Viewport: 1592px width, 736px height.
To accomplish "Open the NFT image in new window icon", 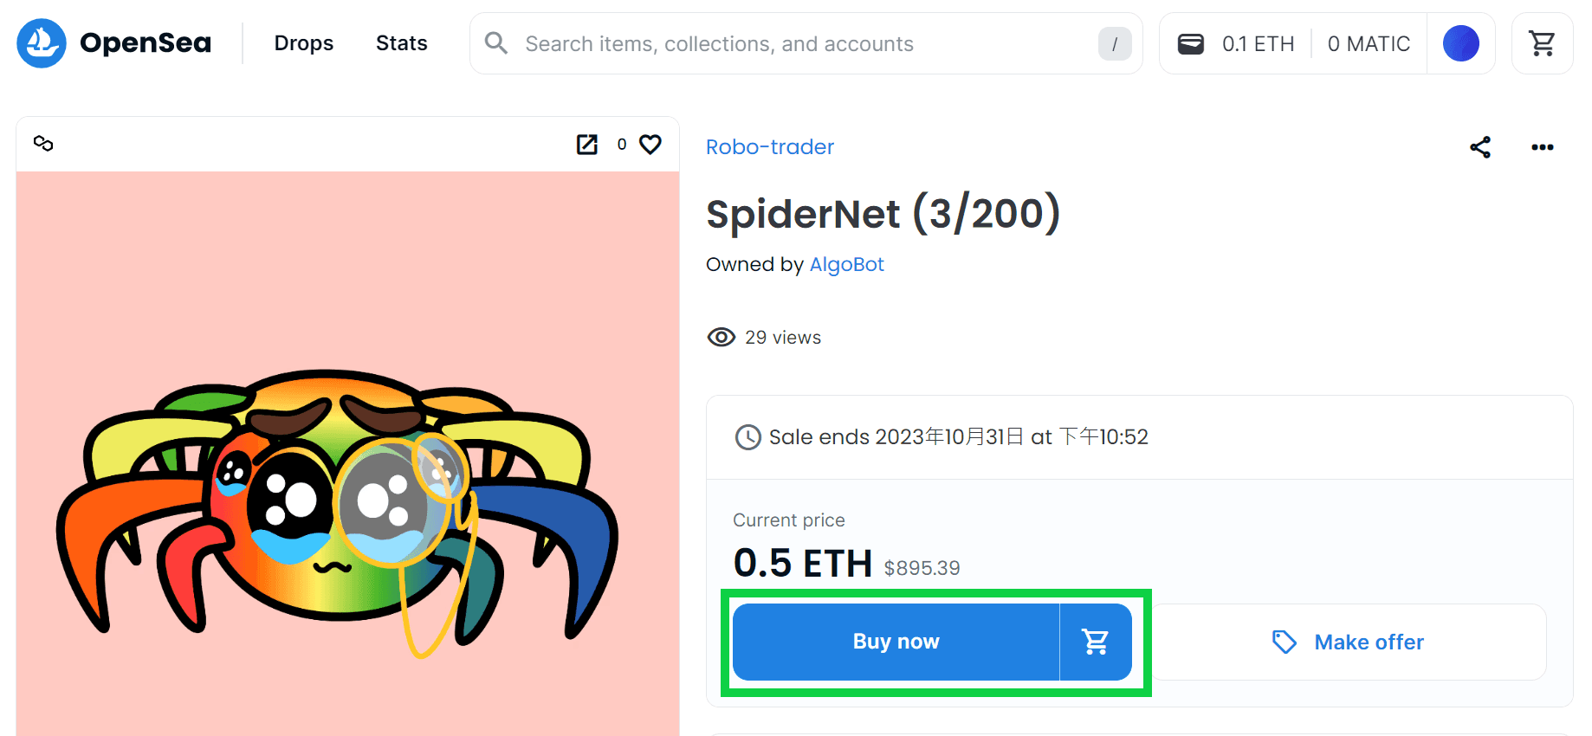I will coord(587,145).
